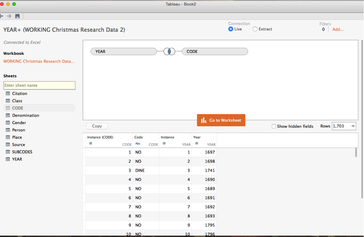364x237 pixels.
Task: Click number type icon of Instance column
Action: (164, 144)
